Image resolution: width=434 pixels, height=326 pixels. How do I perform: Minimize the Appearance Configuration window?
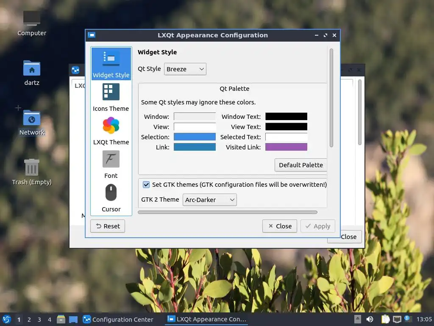click(x=316, y=35)
